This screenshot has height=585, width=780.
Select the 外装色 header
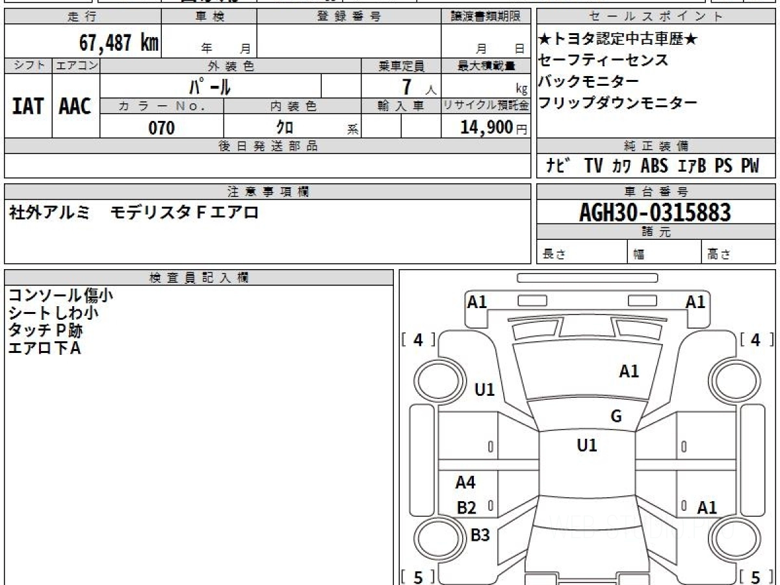231,66
